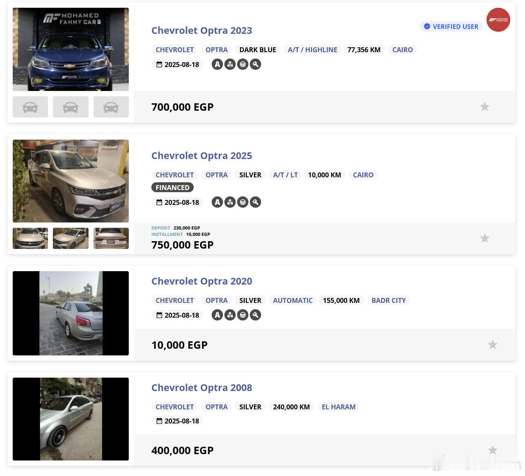Click key icon on Optra 2020
The image size is (525, 476).
point(255,315)
